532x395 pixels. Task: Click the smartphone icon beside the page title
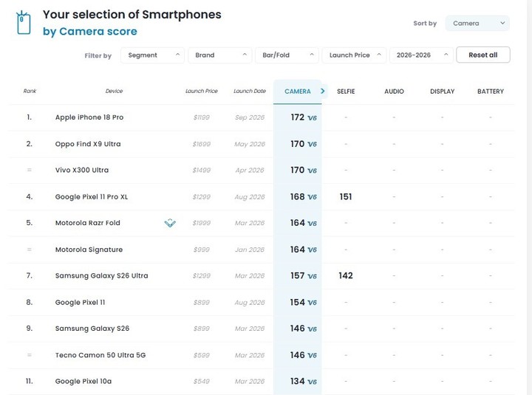[24, 23]
